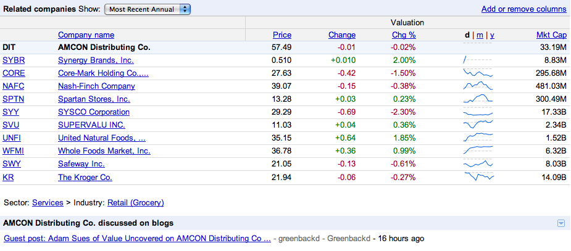Open Safeway Inc. page
The height and width of the screenshot is (251, 571).
(81, 163)
